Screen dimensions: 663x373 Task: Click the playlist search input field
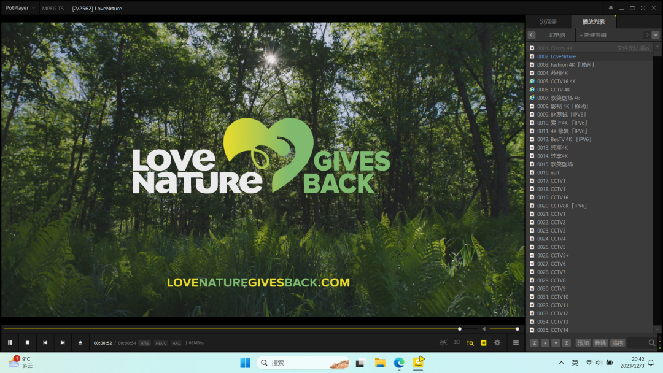638,343
